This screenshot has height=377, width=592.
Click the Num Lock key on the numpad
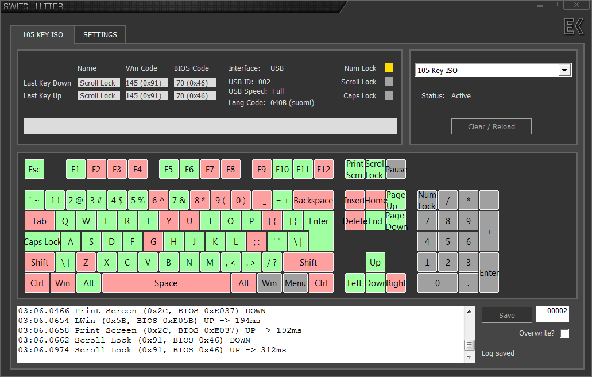[x=427, y=200]
